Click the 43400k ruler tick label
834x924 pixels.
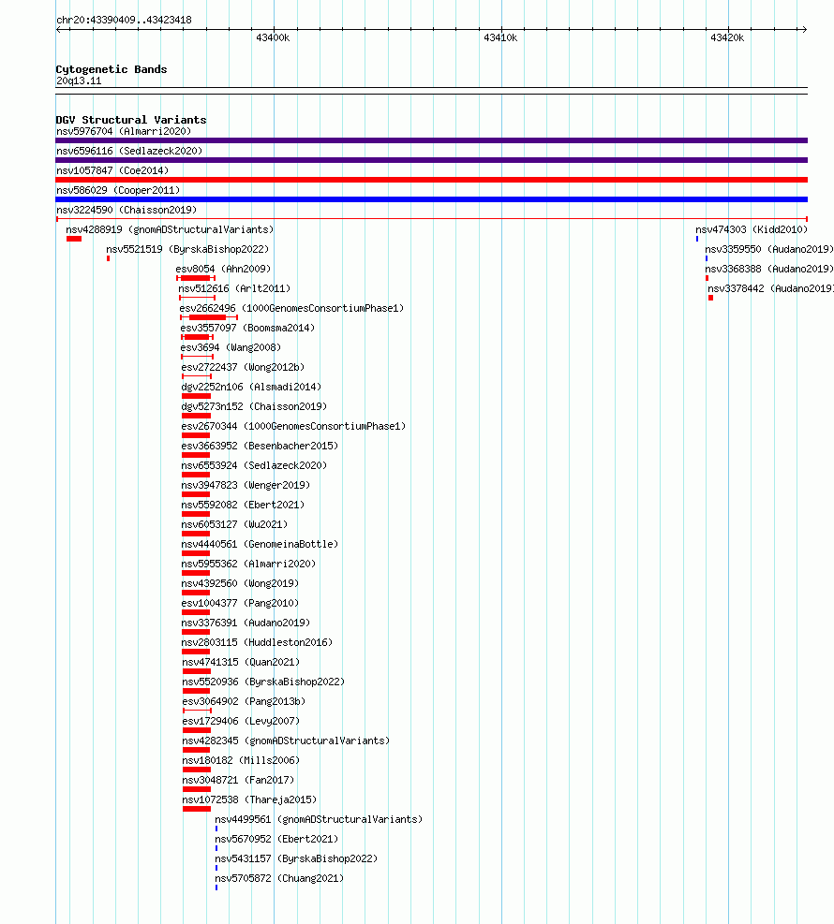273,37
